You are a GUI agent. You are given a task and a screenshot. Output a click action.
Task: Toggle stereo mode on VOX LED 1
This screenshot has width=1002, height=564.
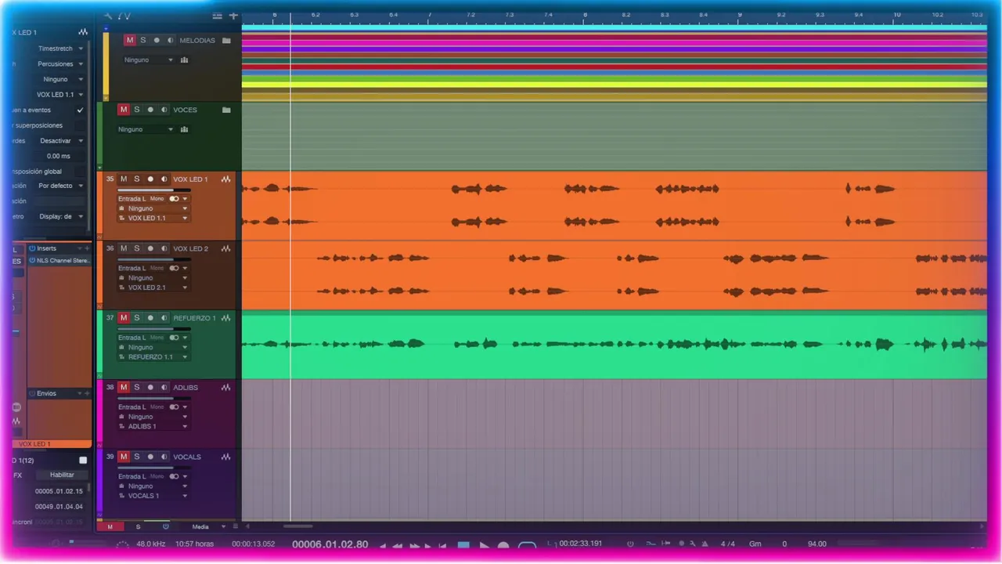point(174,199)
